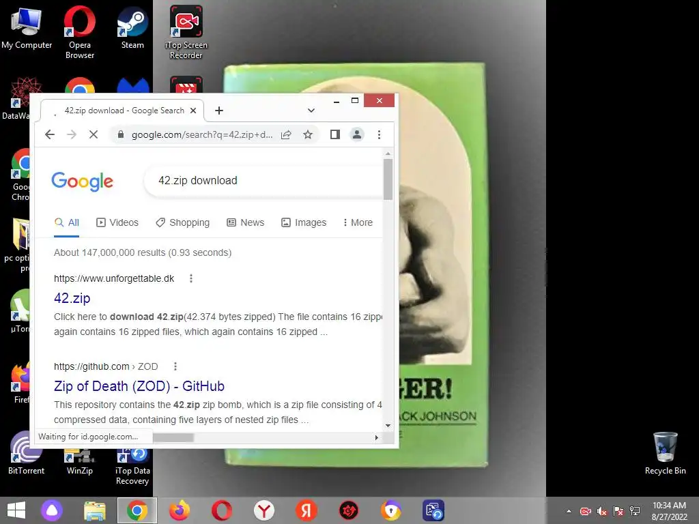Launch the shield browser taskbar icon
699x524 pixels.
(391, 510)
